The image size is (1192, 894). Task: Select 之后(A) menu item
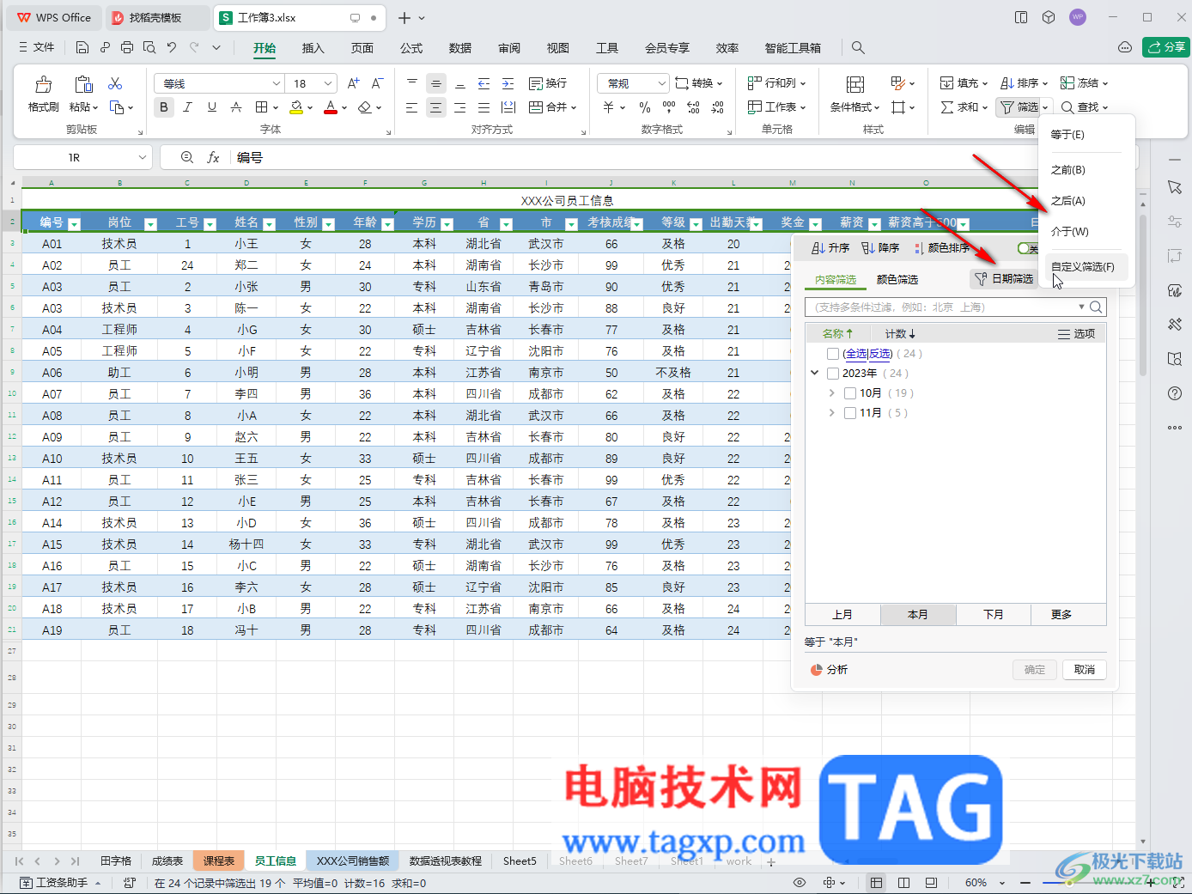tap(1086, 201)
